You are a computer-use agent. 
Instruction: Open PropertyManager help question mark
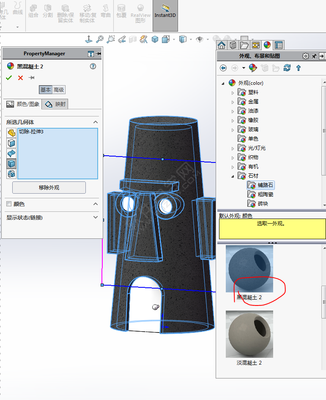point(93,66)
